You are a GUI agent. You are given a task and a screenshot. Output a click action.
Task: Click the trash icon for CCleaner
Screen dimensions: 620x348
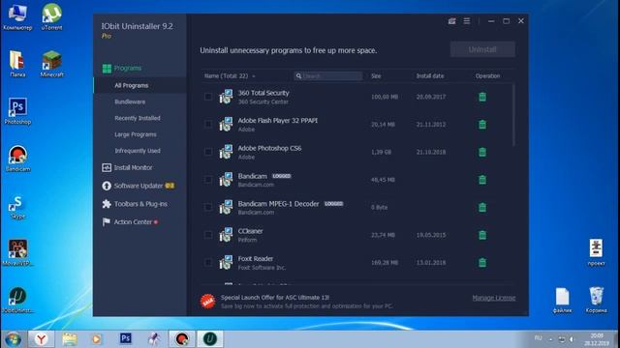482,235
